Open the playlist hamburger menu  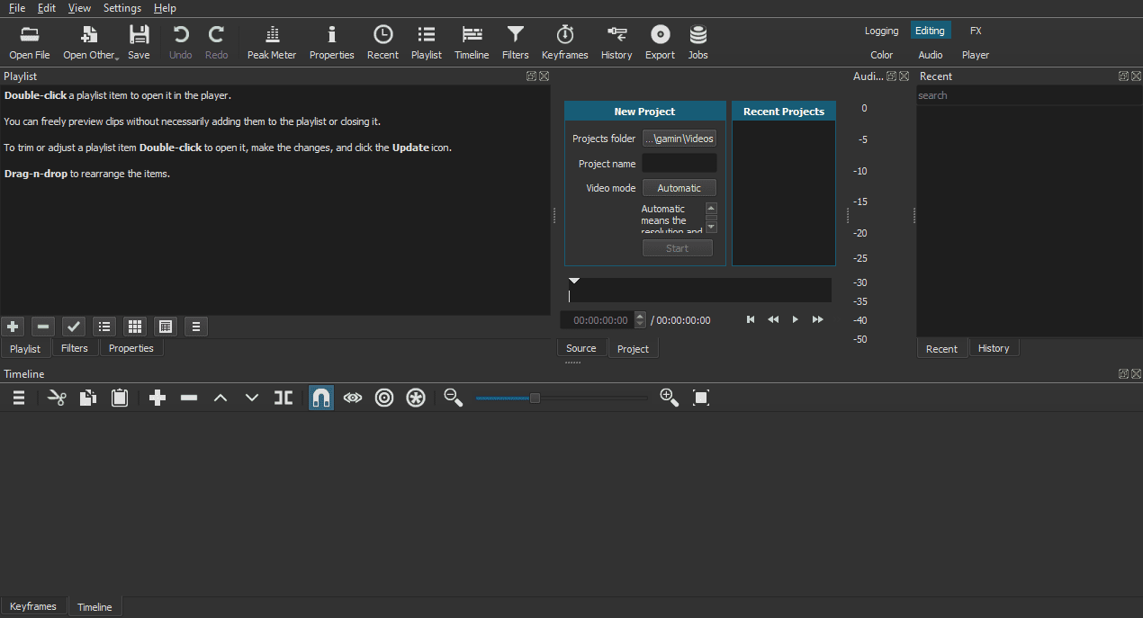click(196, 327)
